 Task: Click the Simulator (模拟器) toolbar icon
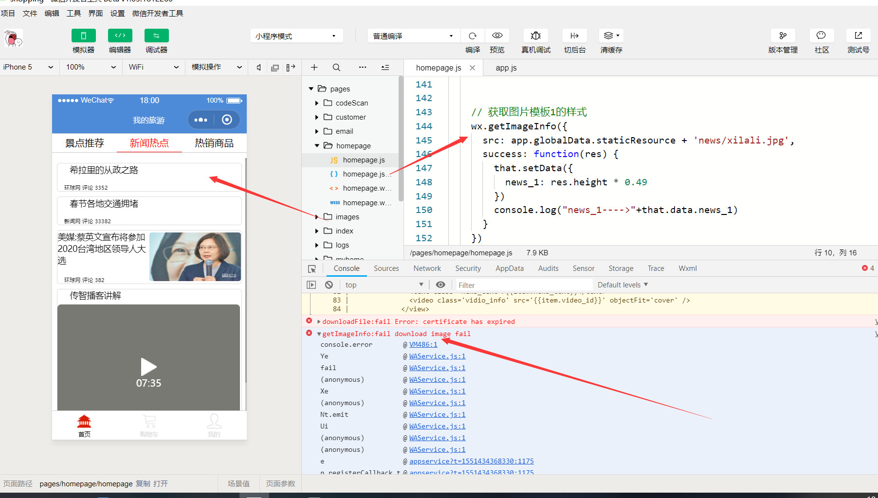(83, 36)
